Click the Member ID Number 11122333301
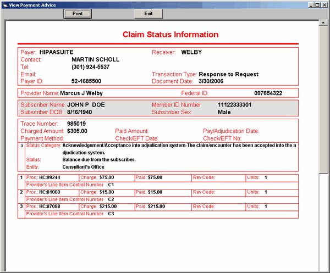The image size is (330, 273). [235, 104]
